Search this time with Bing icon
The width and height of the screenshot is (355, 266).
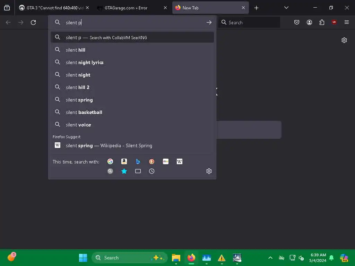(138, 161)
